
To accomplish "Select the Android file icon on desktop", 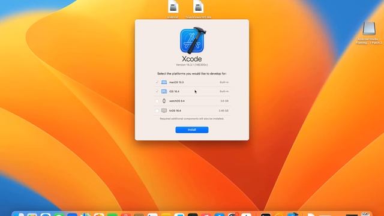I will click(173, 10).
